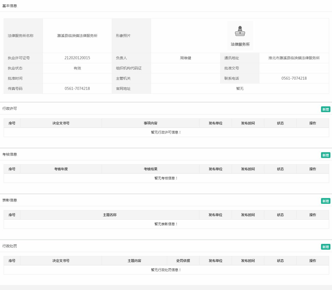The image size is (332, 290).
Task: Click 新增 button in 考核信息 section
Action: [x=325, y=155]
